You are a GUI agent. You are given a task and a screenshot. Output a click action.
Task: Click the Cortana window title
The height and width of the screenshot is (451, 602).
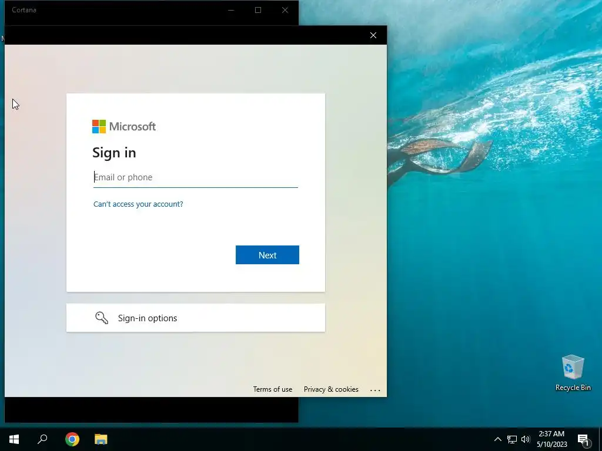[x=24, y=10]
